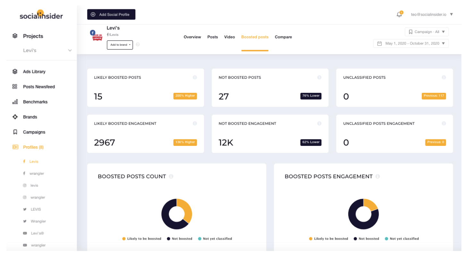
Task: Select Instagram levis profile in sidebar
Action: point(31,185)
